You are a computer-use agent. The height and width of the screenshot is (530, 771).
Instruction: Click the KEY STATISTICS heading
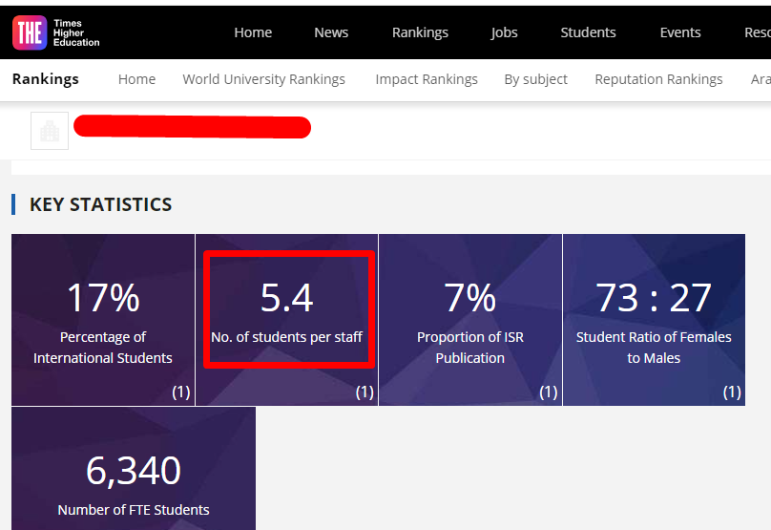[101, 204]
